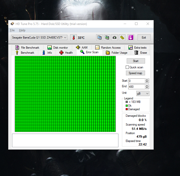Click the empty log text box
This screenshot has width=180, height=176.
pos(65,140)
